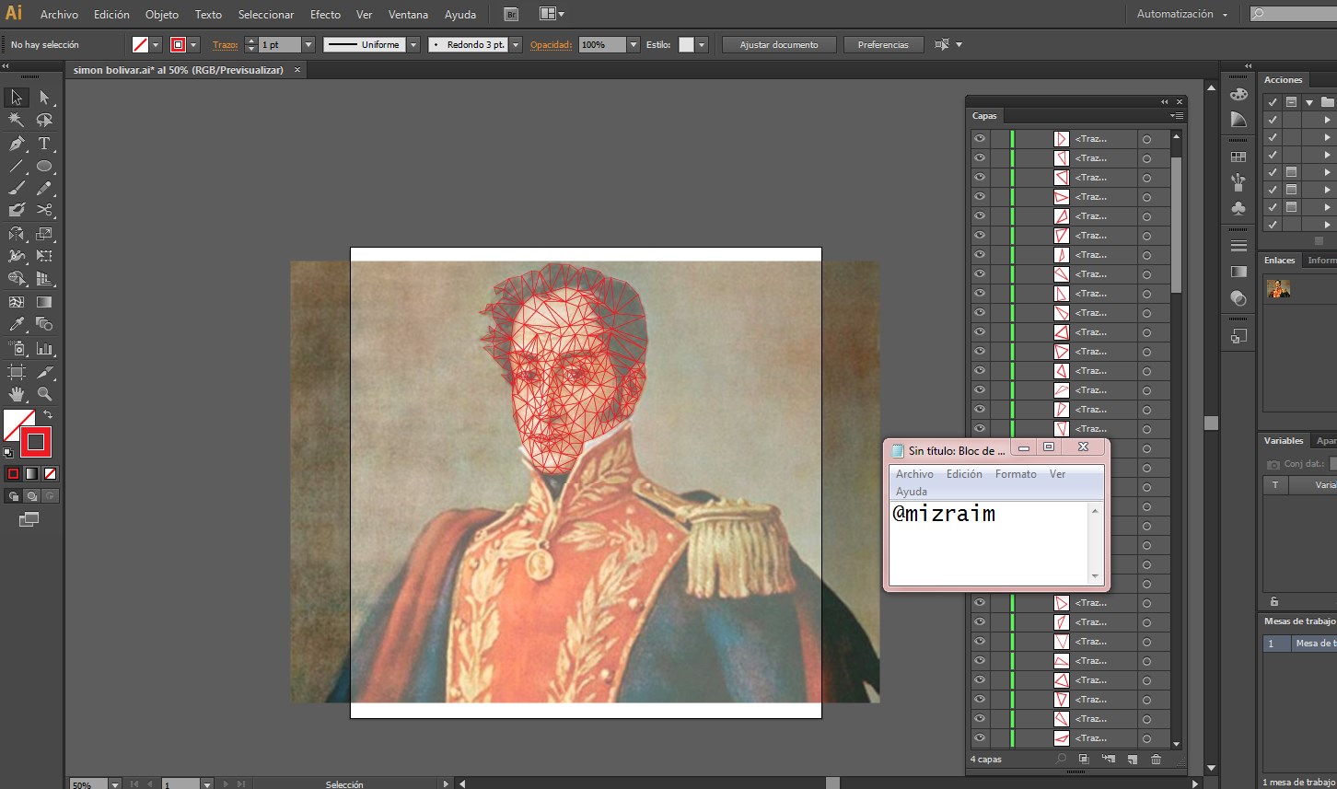Collapse the Acciones folder disclosure triangle
Screen dimensions: 1337x789
1309,102
